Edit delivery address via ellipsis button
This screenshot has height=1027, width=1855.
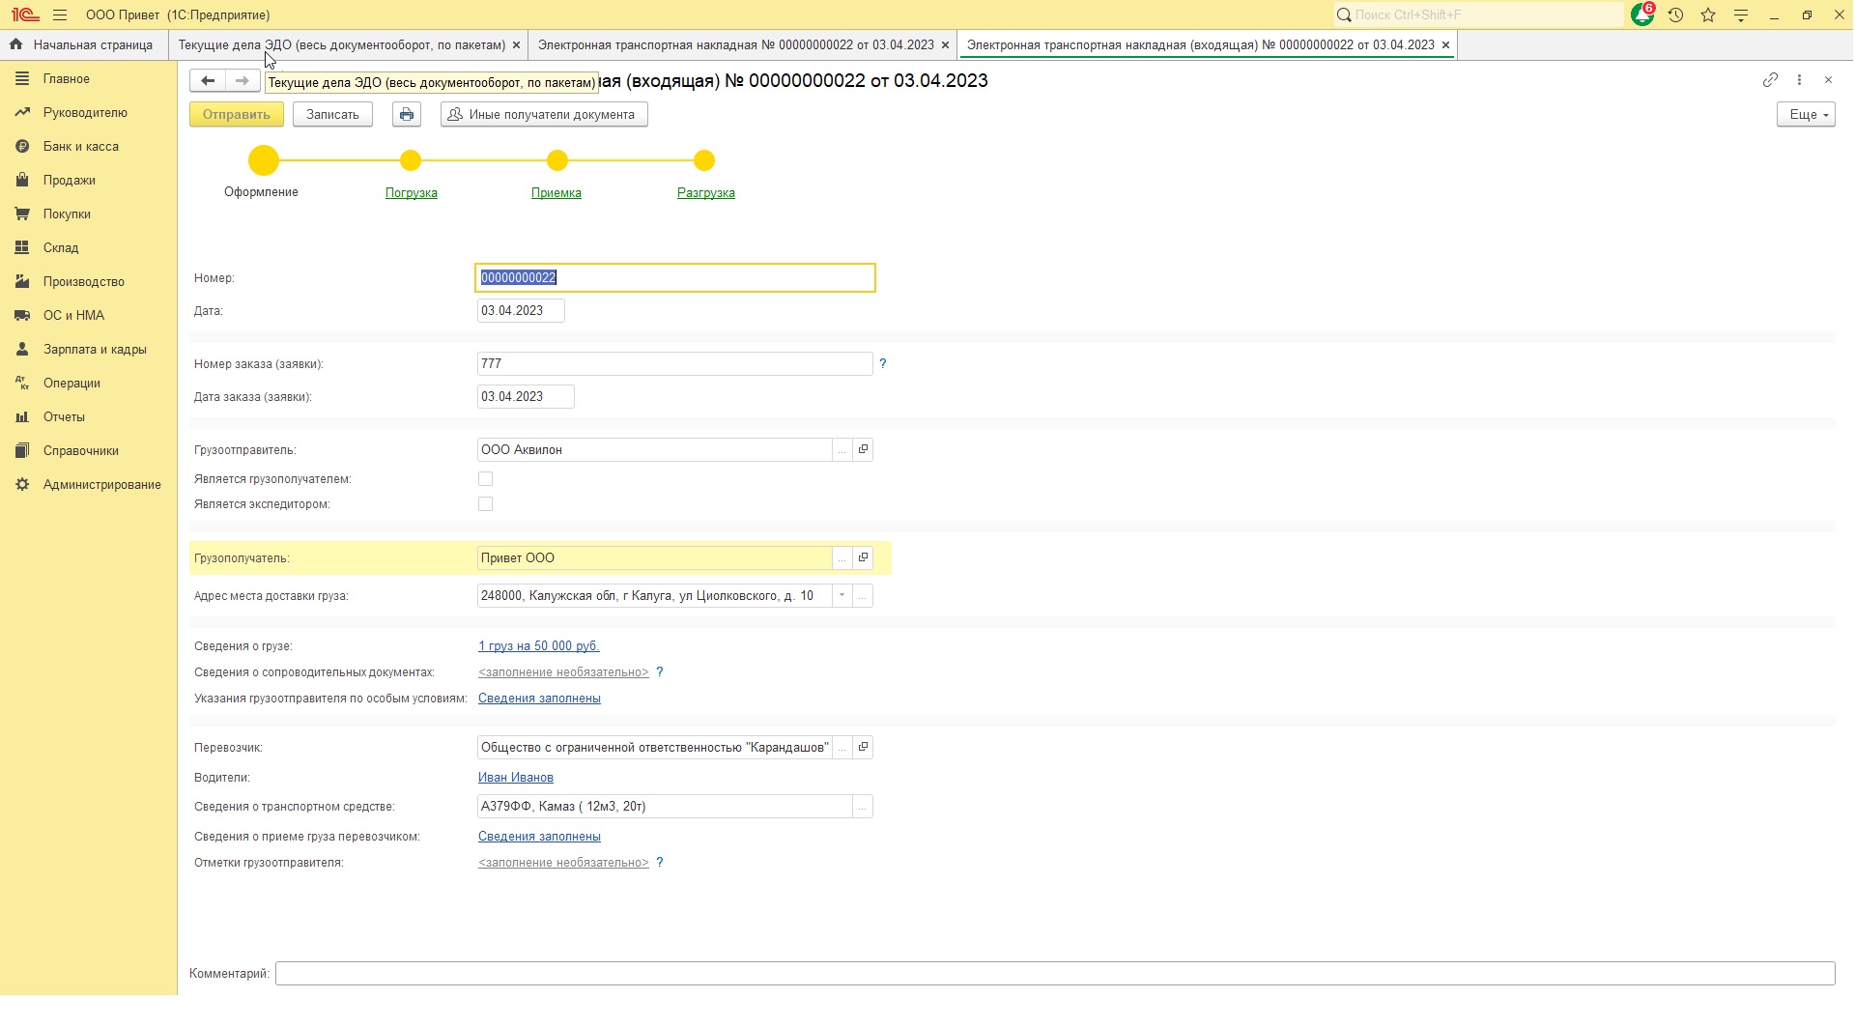click(x=863, y=596)
